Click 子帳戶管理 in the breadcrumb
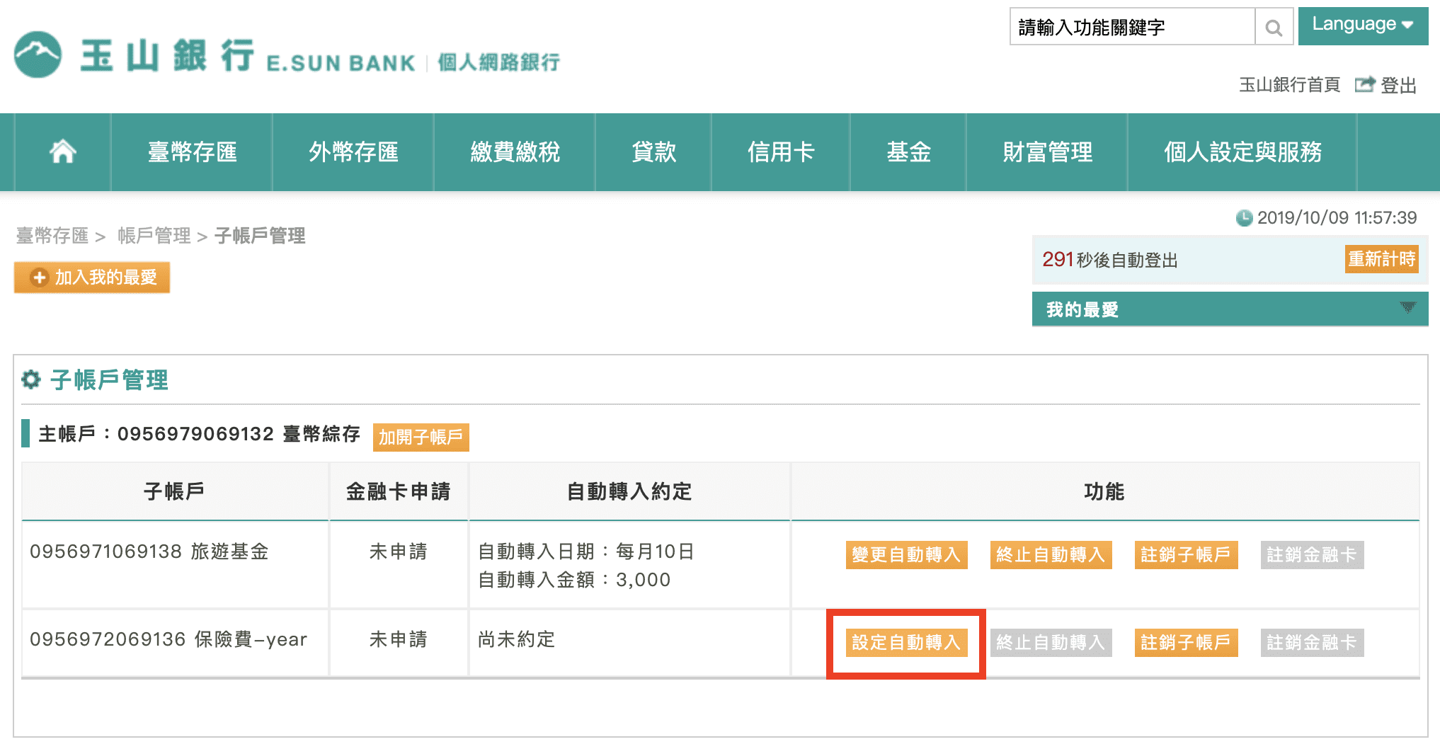This screenshot has height=749, width=1440. (x=260, y=236)
